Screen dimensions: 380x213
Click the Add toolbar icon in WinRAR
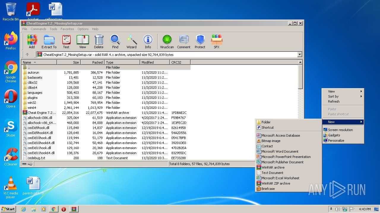(x=32, y=41)
